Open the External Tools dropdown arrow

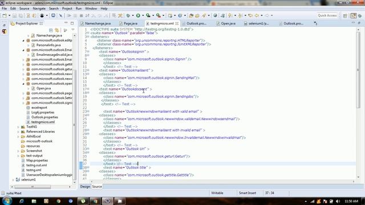click(164, 15)
